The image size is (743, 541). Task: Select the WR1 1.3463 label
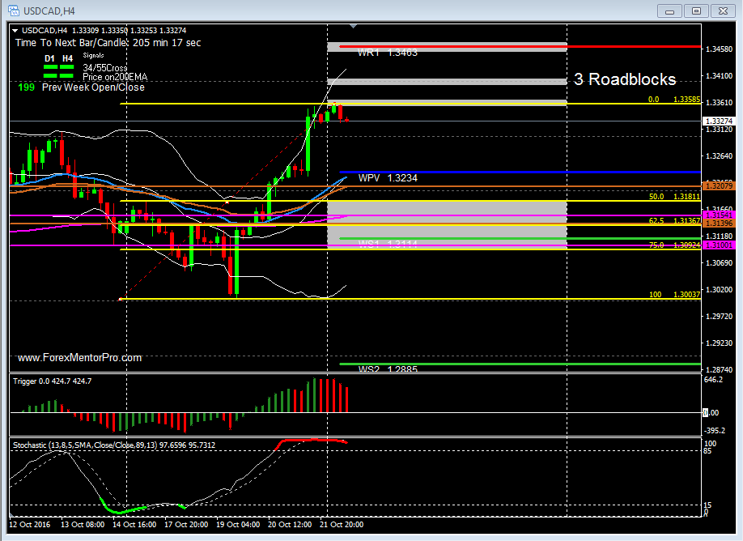point(388,53)
